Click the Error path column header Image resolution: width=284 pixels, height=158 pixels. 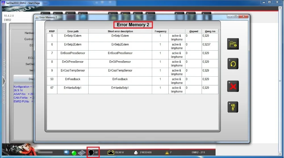point(73,31)
